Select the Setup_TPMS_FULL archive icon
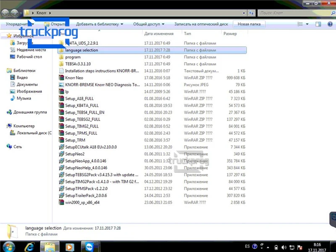336x252 pixels. (61, 133)
